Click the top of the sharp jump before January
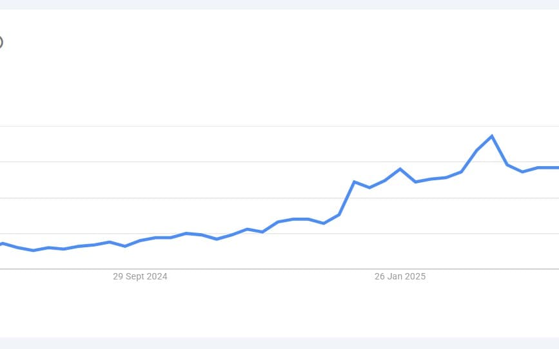 [x=354, y=182]
